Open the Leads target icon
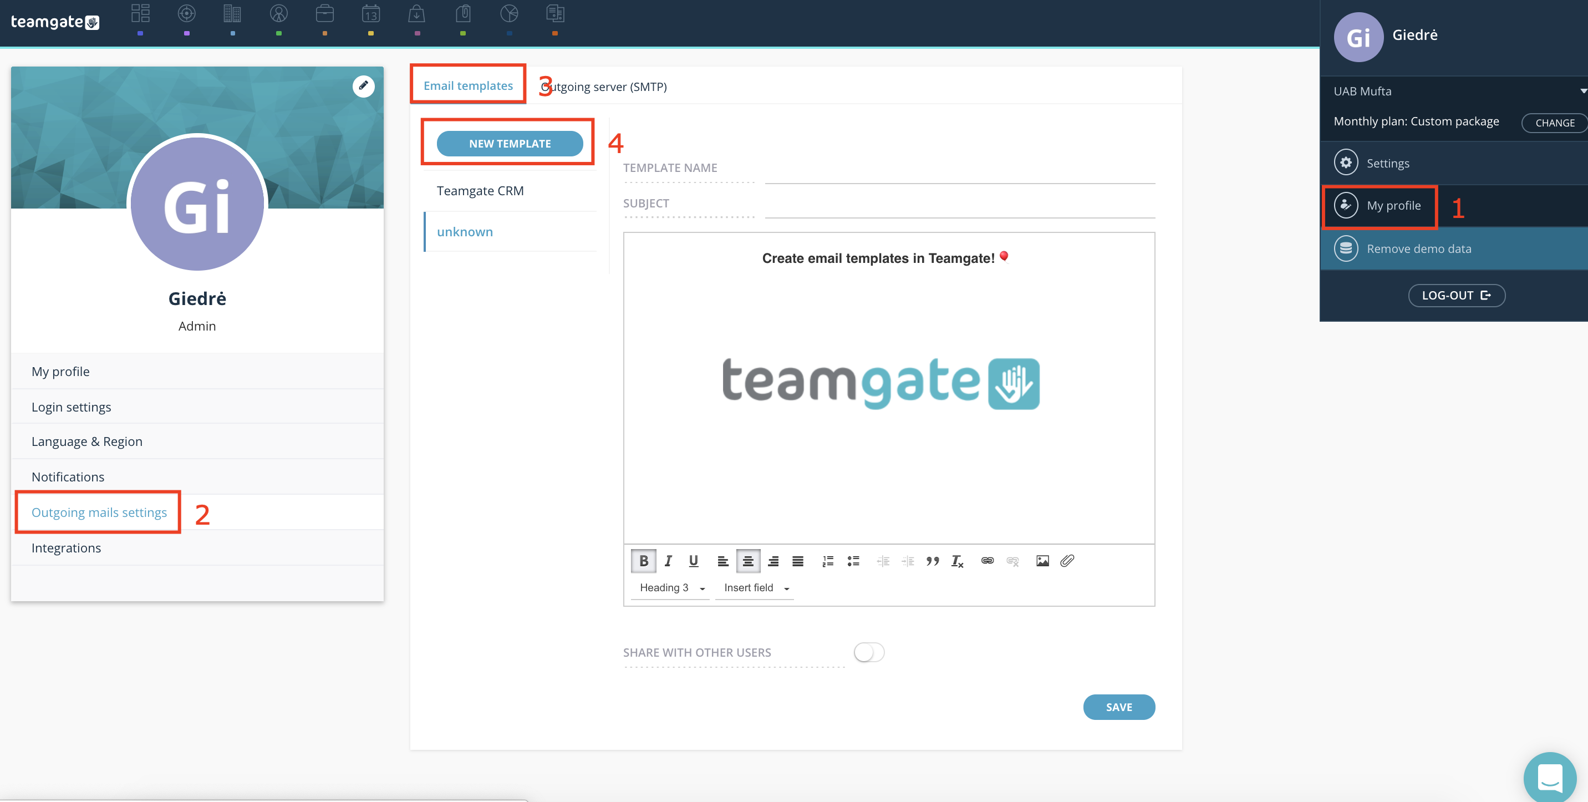1588x802 pixels. 186,13
